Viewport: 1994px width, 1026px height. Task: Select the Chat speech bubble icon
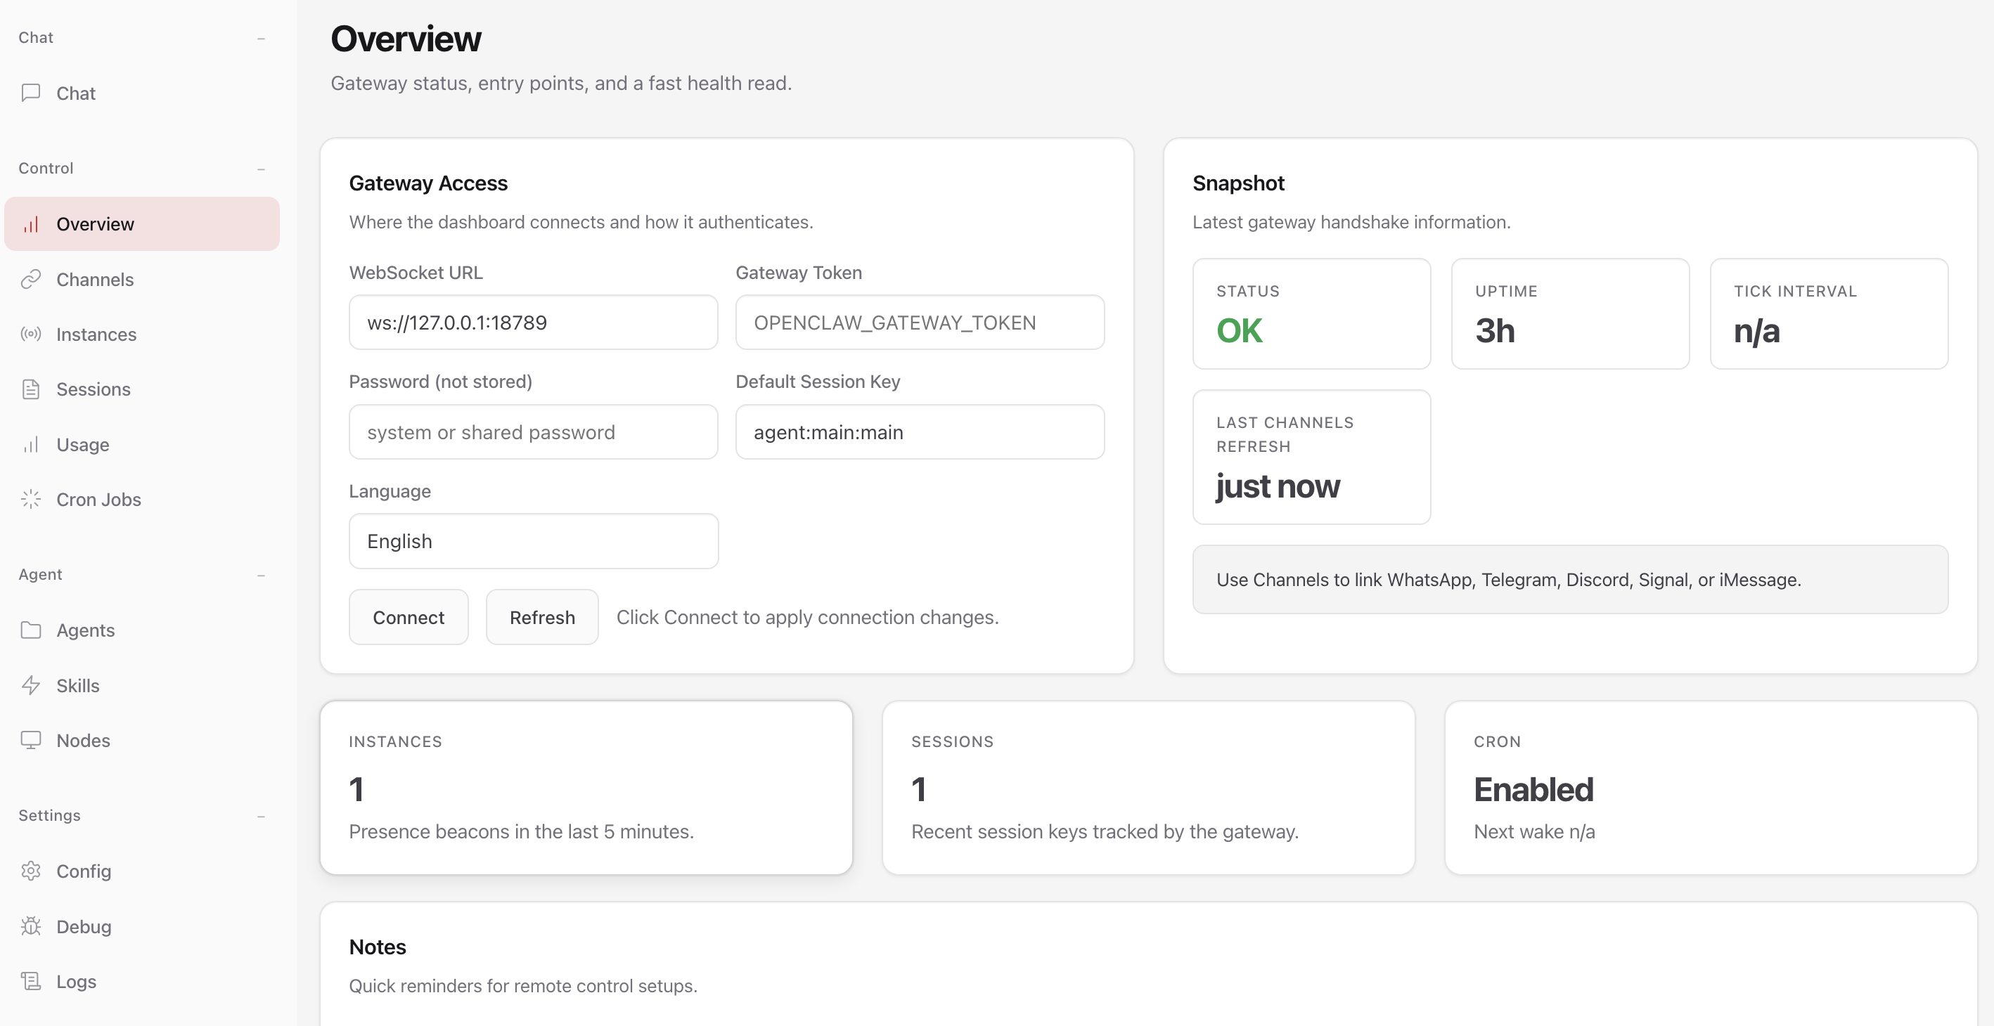[31, 93]
